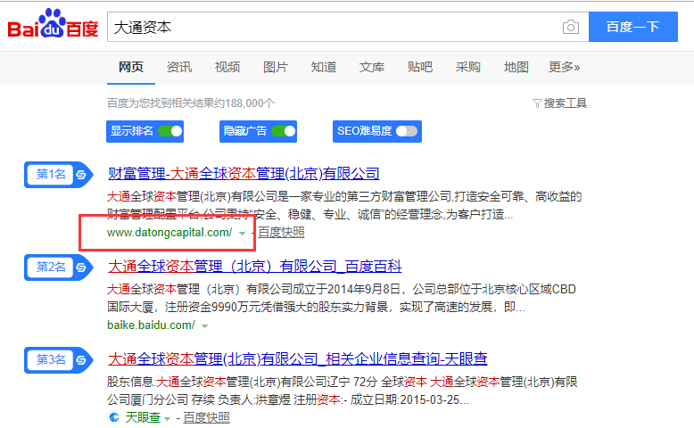This screenshot has height=428, width=694.
Task: Open result 财富管理-大通全球资本管理(北京)有限公司
Action: (244, 174)
